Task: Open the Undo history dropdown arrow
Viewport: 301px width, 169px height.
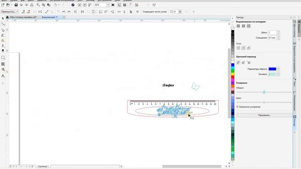Action: (x=59, y=5)
